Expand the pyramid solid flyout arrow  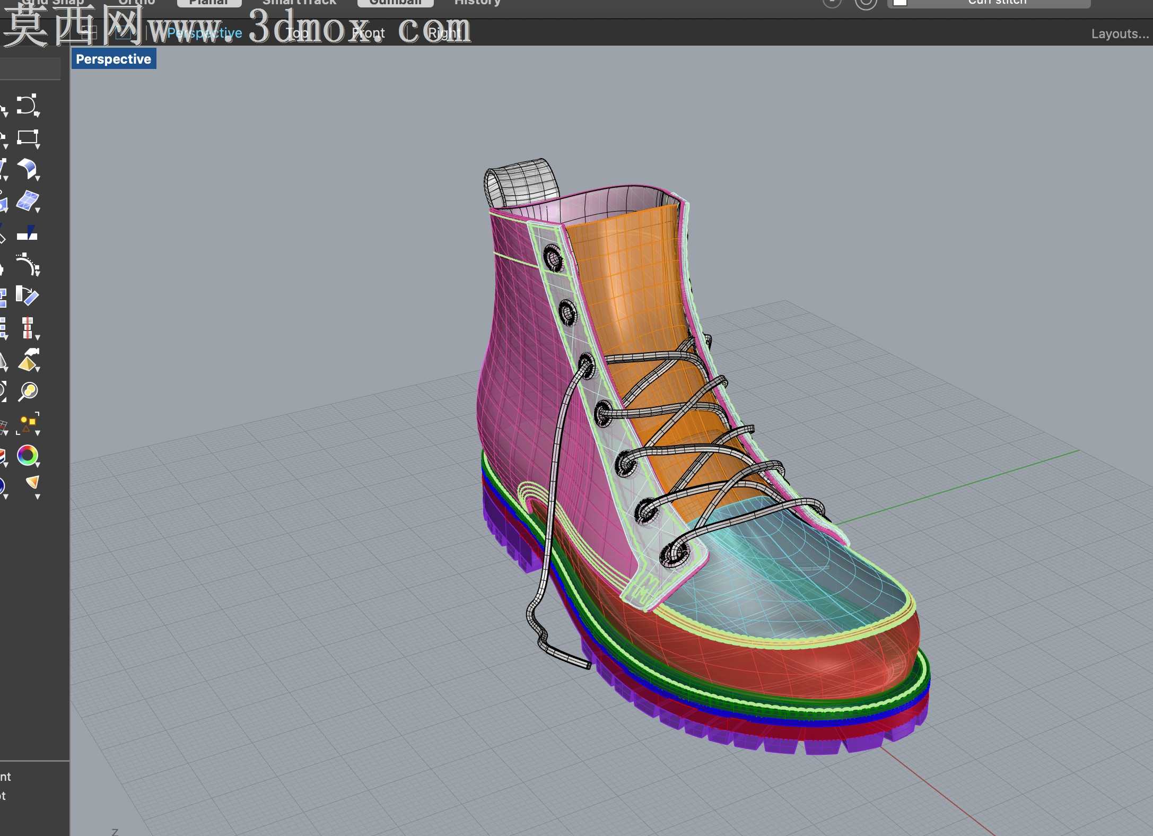coord(38,369)
